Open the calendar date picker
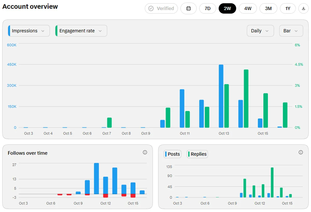 (x=188, y=8)
